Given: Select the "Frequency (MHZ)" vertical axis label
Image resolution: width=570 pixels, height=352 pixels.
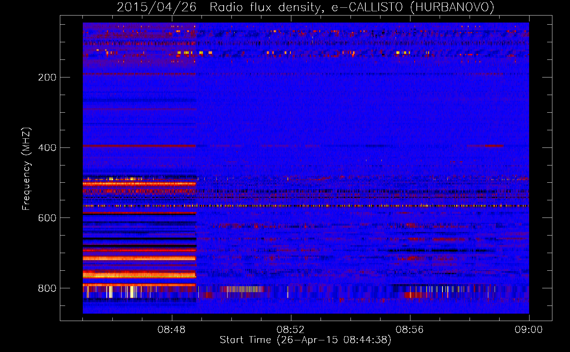Looking at the screenshot, I should pos(26,169).
